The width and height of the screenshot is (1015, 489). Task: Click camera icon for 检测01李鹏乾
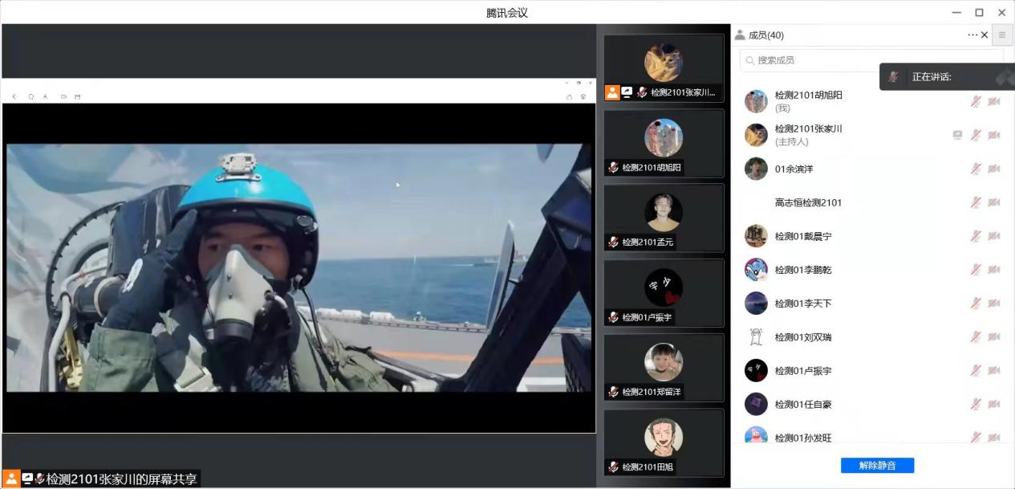pyautogui.click(x=994, y=270)
